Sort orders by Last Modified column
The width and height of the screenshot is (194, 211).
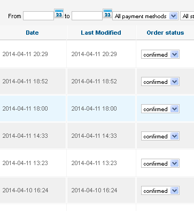(x=101, y=33)
